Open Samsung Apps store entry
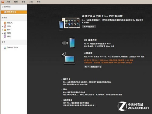Viewport: 152px width, 114px height. pos(12,47)
